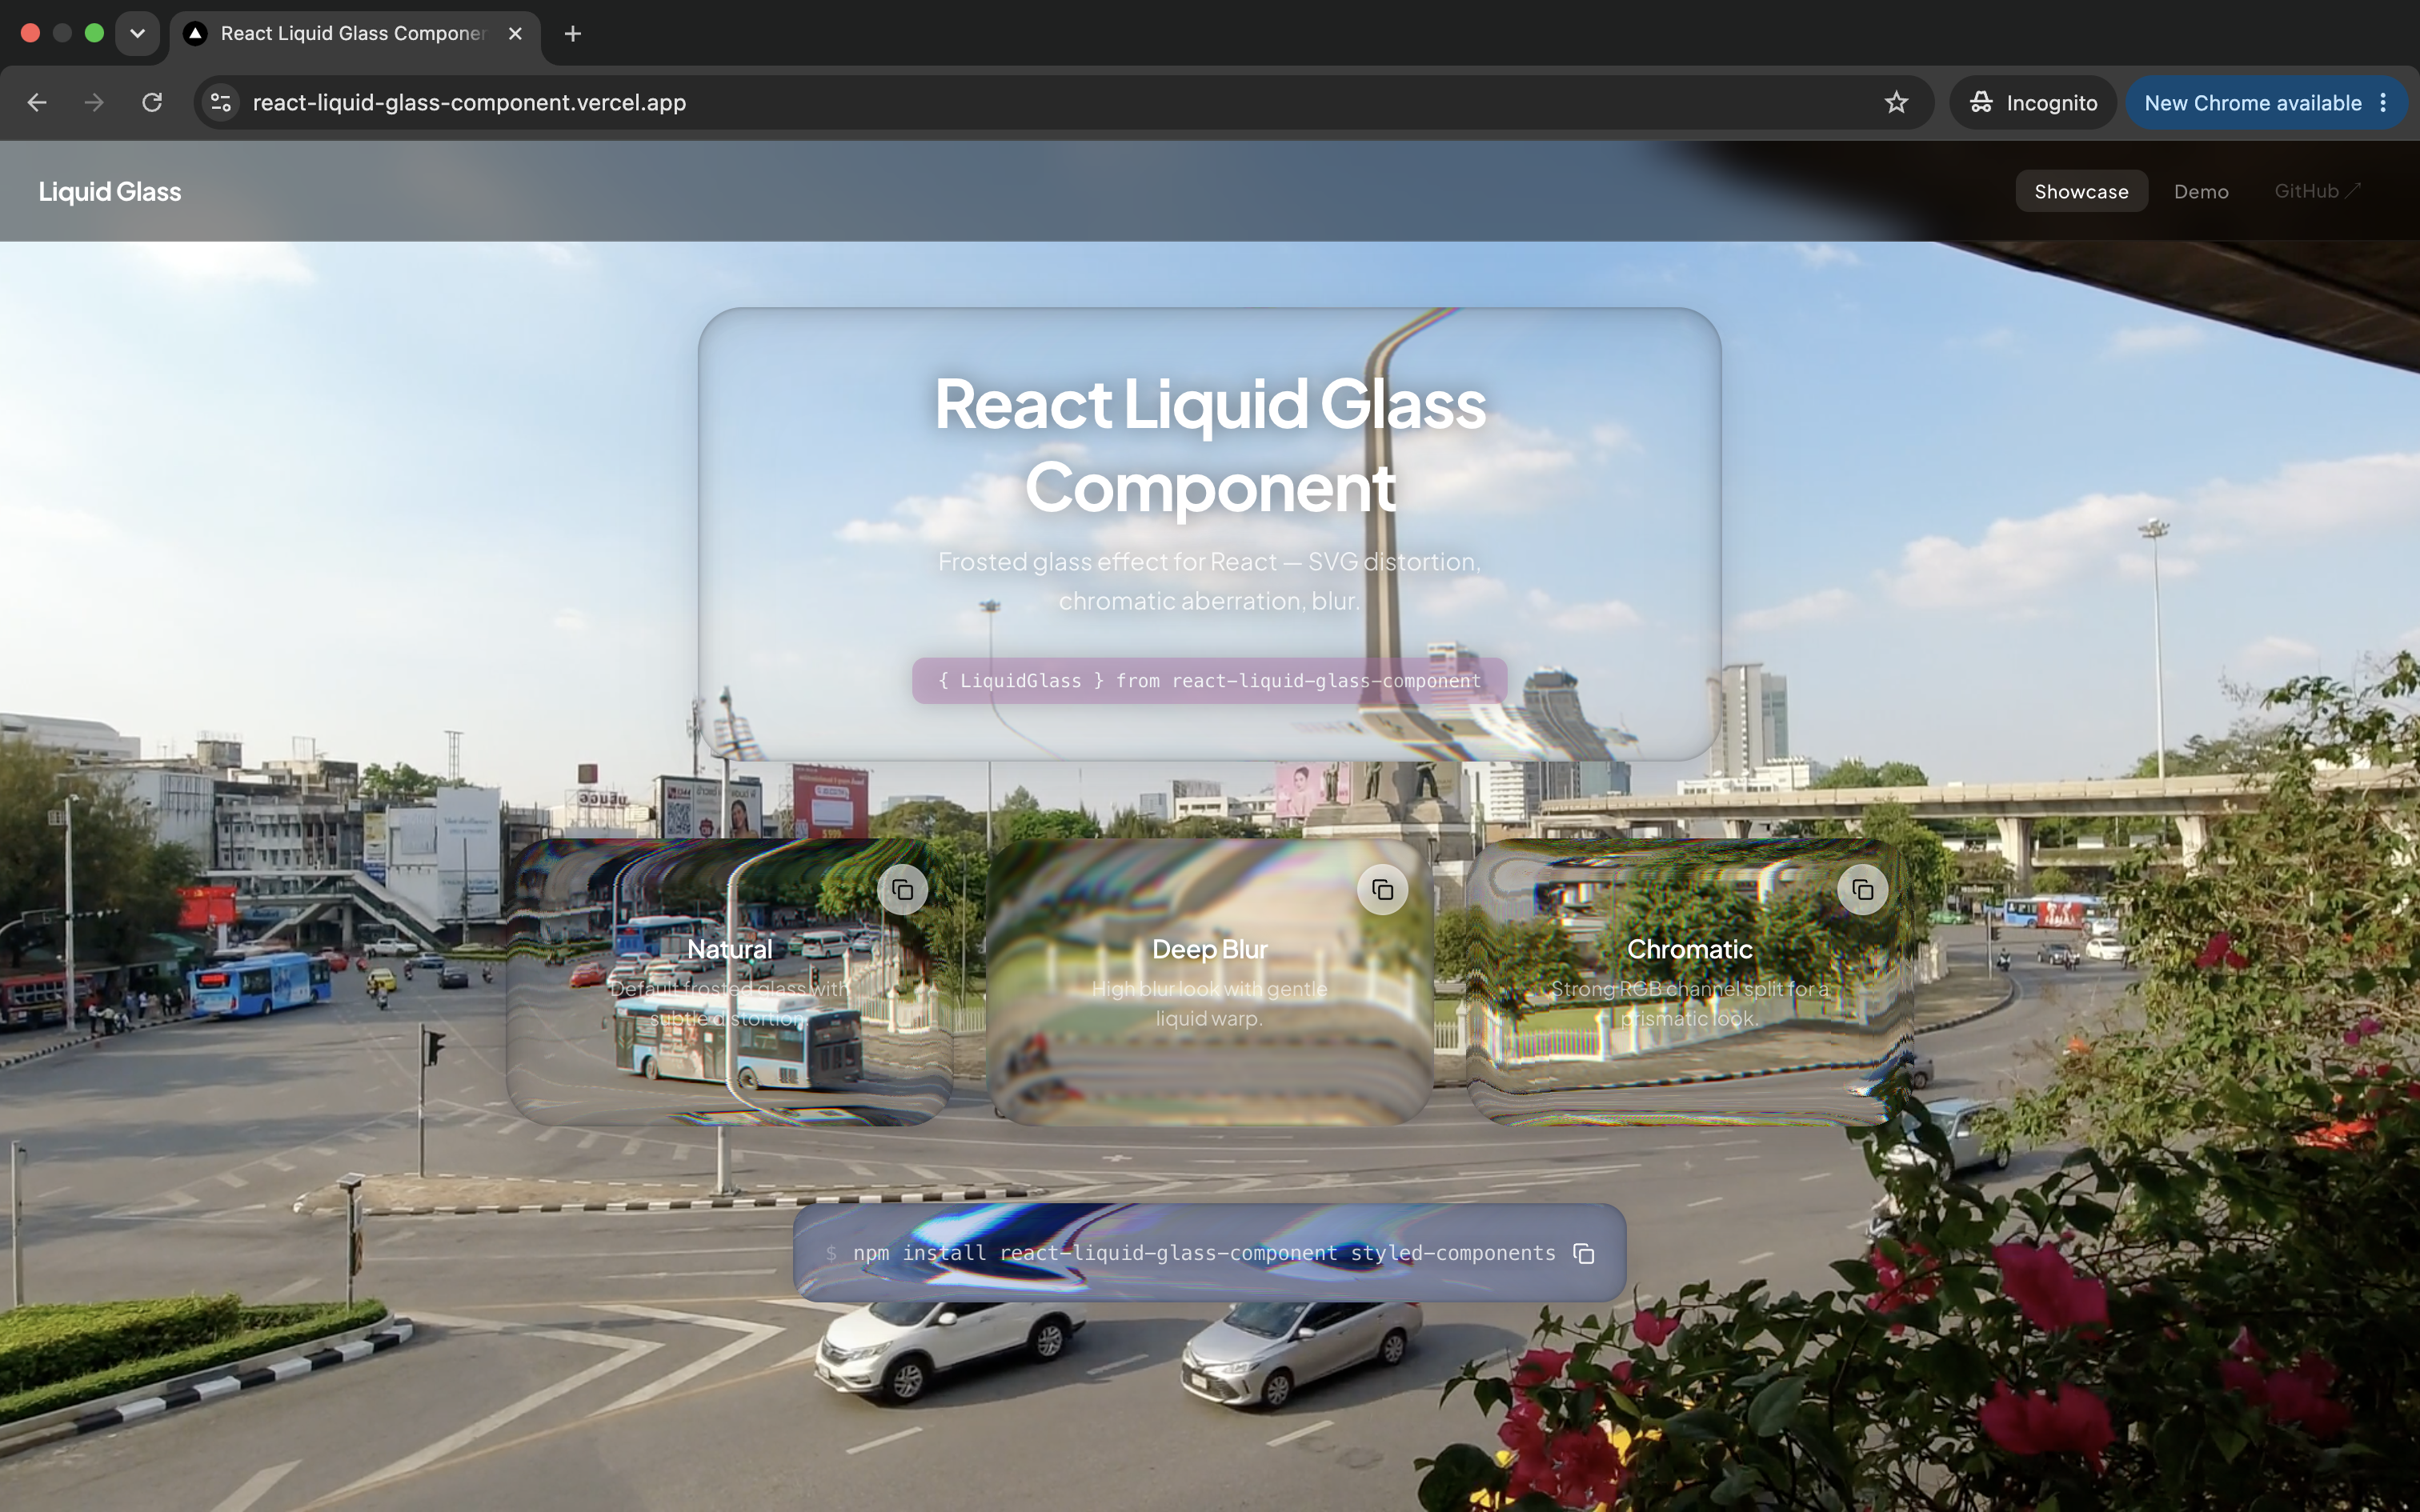Click the LiquidGlass import code snippet
The width and height of the screenshot is (2420, 1512).
pyautogui.click(x=1209, y=681)
